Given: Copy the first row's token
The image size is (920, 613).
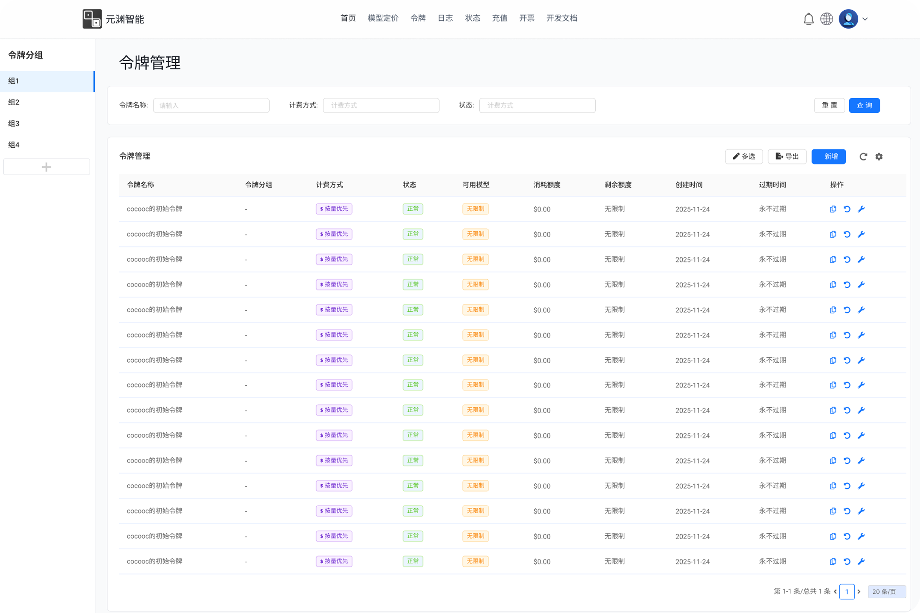Looking at the screenshot, I should 833,209.
